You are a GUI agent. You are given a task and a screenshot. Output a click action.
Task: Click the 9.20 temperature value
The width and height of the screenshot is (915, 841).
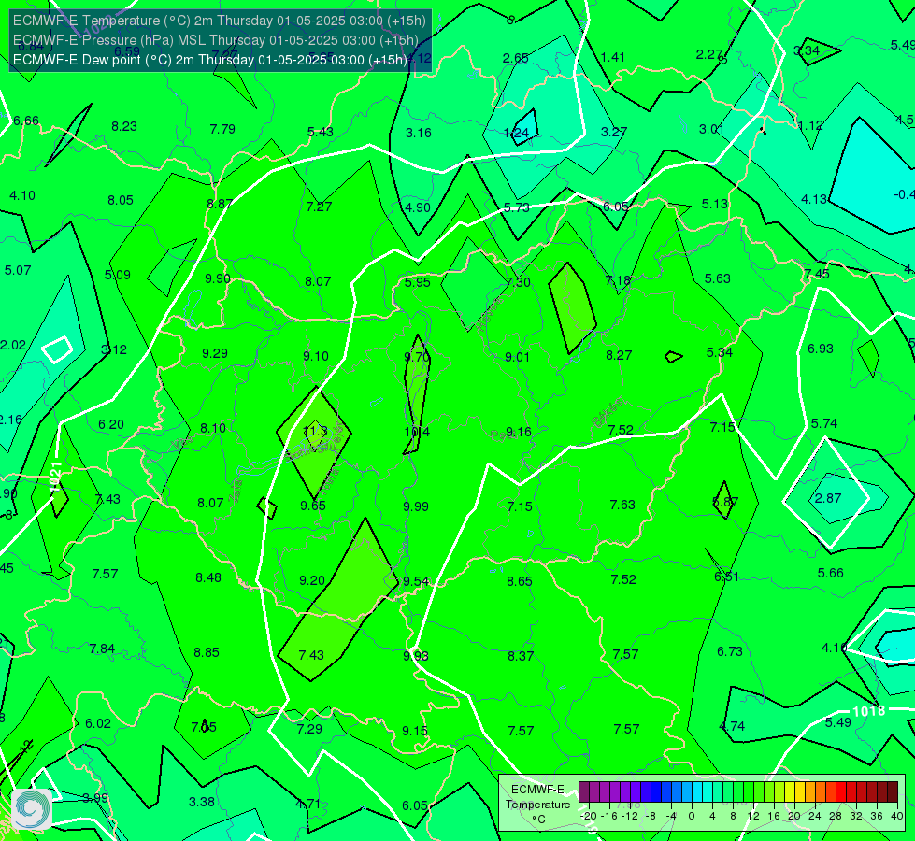(x=311, y=580)
